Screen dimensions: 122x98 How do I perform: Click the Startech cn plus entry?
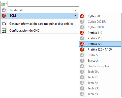tap(100, 66)
